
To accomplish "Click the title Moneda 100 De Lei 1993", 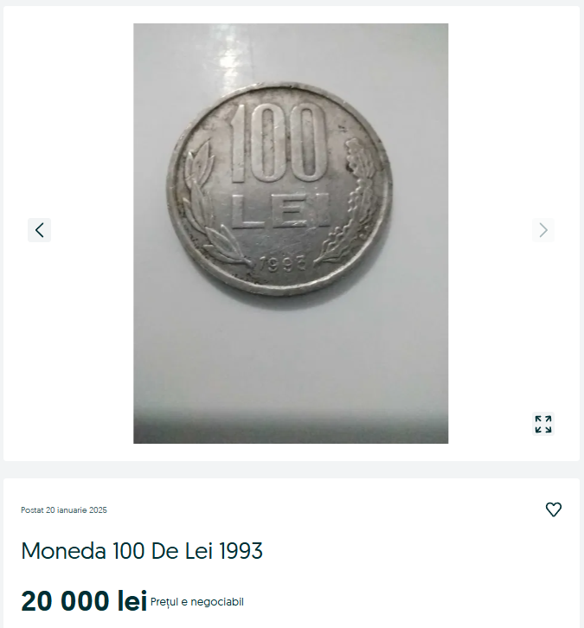I will click(142, 551).
